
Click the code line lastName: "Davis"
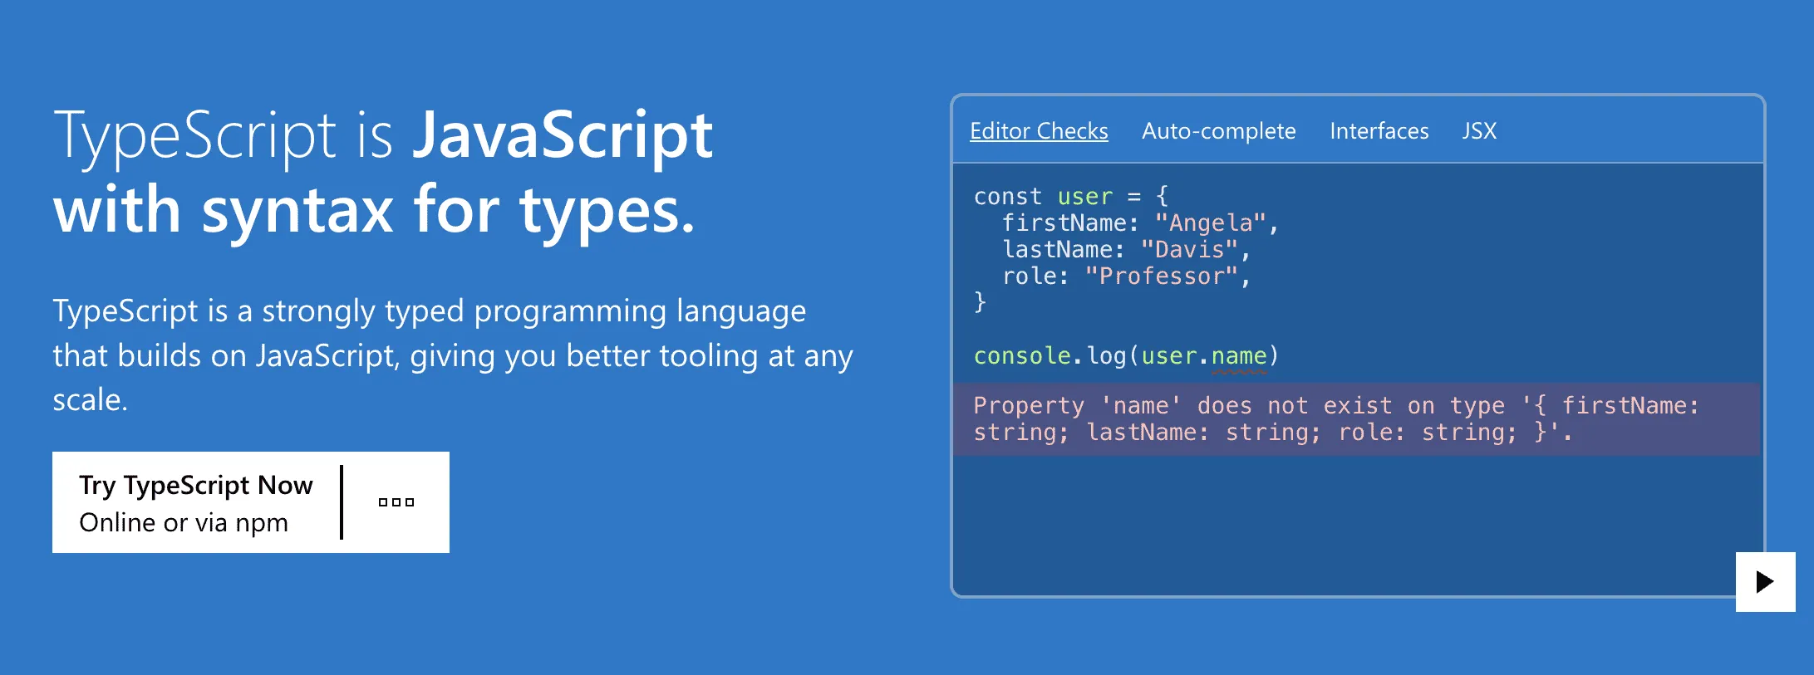(1126, 250)
